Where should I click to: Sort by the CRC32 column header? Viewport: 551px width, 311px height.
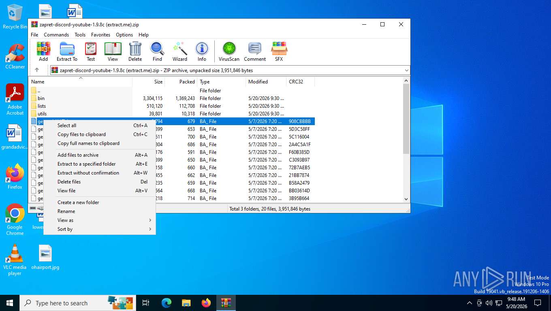[x=300, y=82]
